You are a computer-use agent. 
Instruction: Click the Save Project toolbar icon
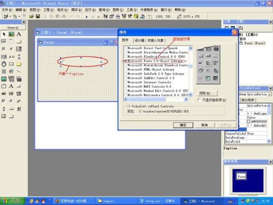(38, 16)
